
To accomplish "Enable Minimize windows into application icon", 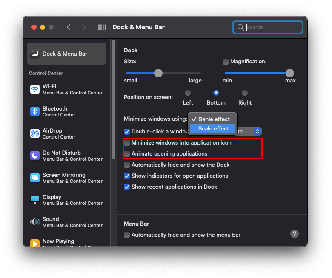I will tap(126, 143).
